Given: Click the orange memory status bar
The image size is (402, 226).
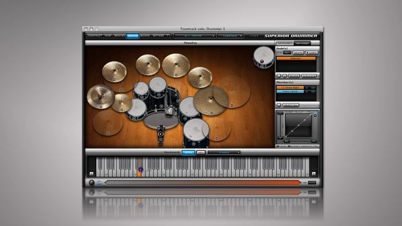Looking at the screenshot, I should (x=203, y=183).
